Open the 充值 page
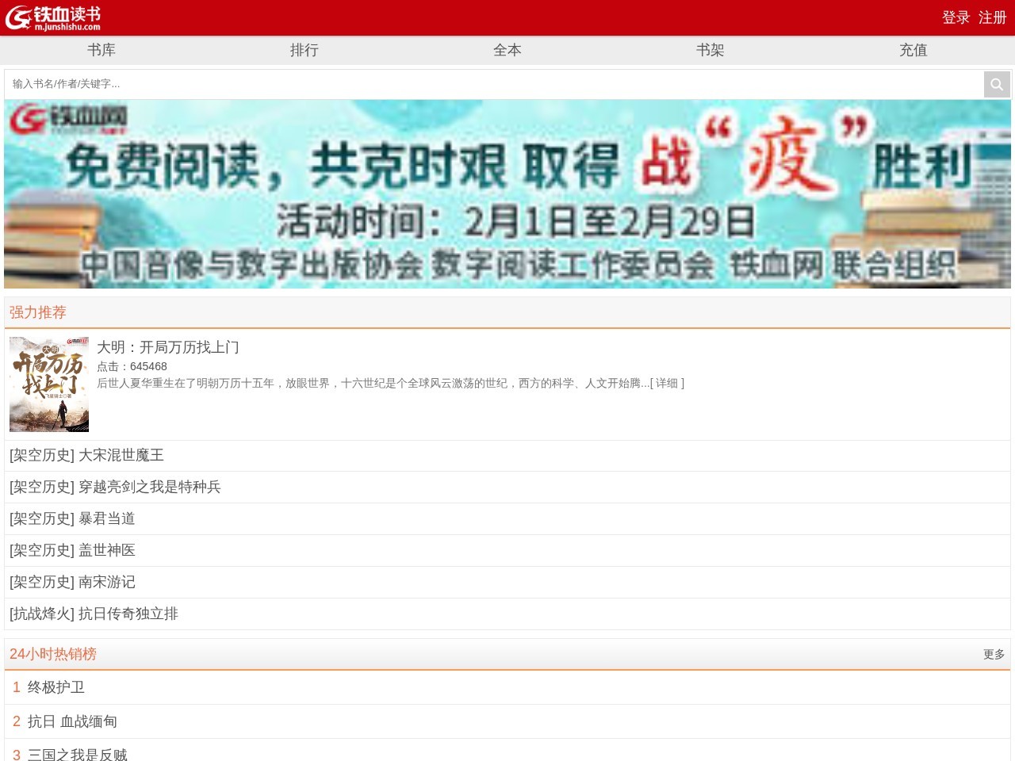Viewport: 1015px width, 761px height. pyautogui.click(x=913, y=50)
